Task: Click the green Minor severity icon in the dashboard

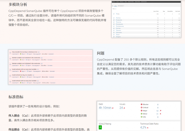Action: click(141, 114)
